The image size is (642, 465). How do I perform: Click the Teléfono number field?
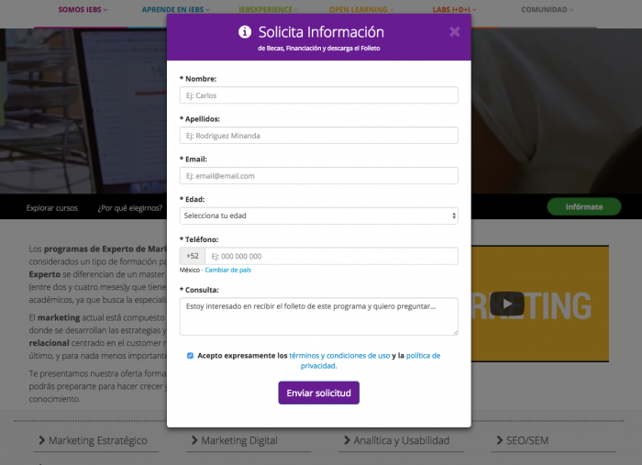click(331, 256)
